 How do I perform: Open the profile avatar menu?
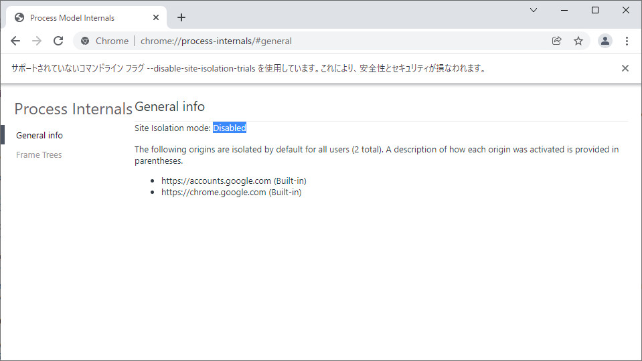(x=605, y=41)
